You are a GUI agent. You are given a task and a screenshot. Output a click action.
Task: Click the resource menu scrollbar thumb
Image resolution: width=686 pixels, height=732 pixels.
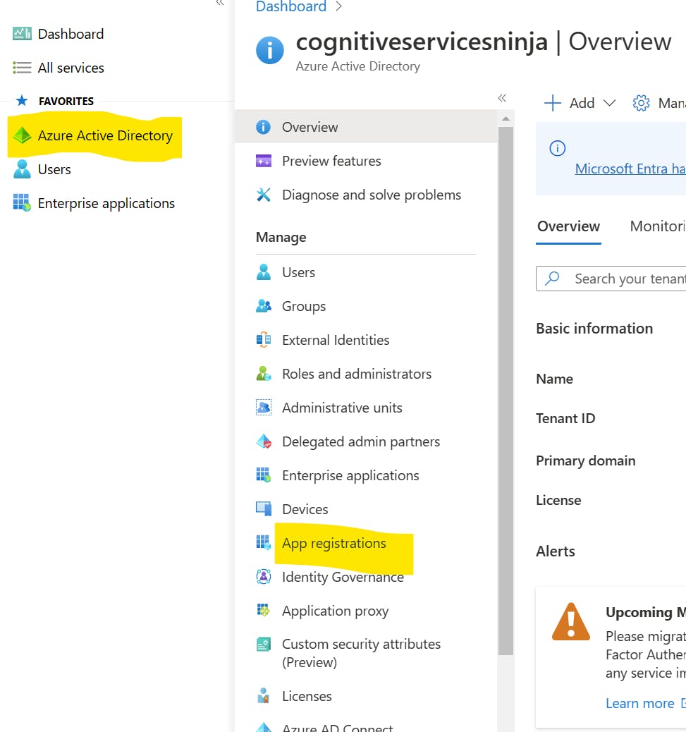click(506, 390)
